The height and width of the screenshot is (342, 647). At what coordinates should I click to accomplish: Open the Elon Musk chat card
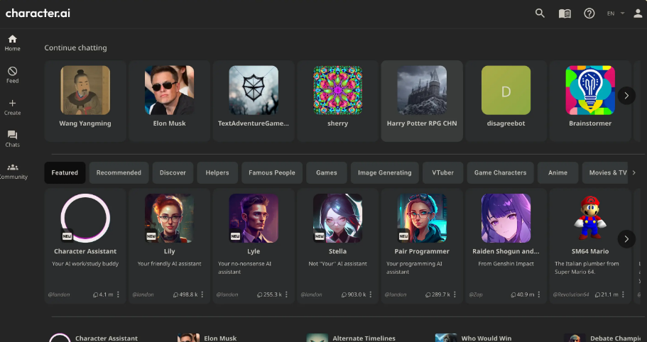(169, 101)
